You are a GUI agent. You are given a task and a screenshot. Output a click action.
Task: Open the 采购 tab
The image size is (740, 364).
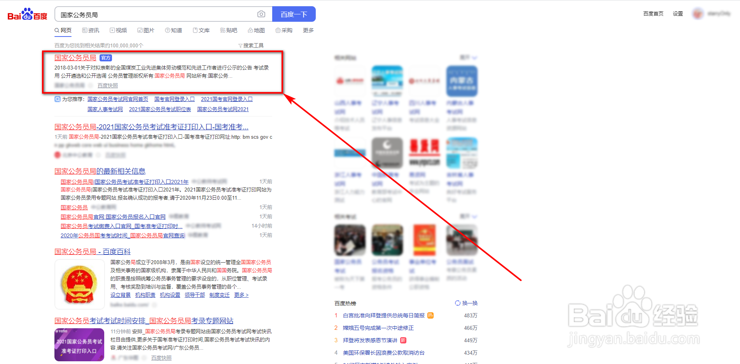coord(284,30)
